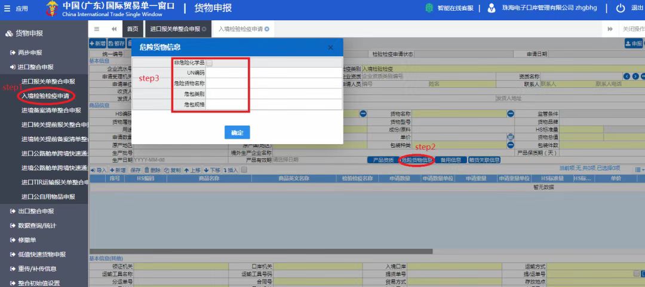This screenshot has height=287, width=645.
Task: Open 进口公路舱单跨境快速通关 in the sidebar
Action: coord(55,154)
